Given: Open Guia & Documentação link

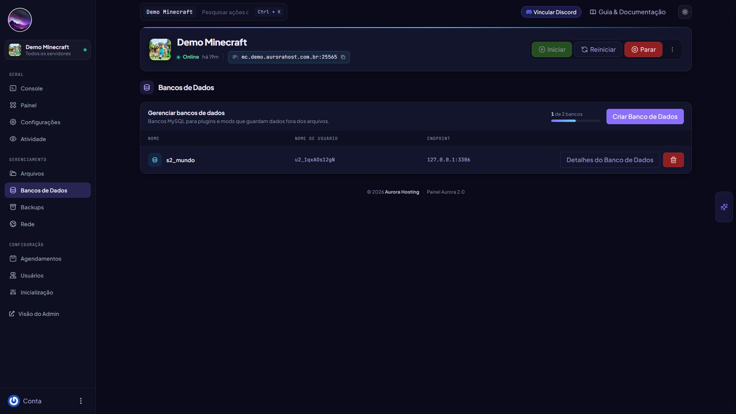Looking at the screenshot, I should point(627,12).
